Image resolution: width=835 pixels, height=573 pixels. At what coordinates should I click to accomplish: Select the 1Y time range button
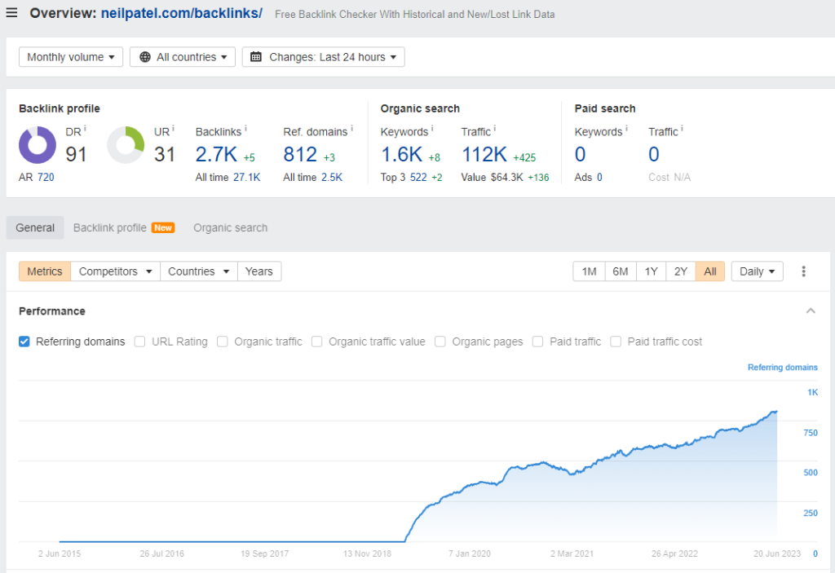[651, 271]
